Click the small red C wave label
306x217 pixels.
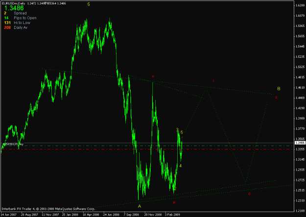(213, 81)
